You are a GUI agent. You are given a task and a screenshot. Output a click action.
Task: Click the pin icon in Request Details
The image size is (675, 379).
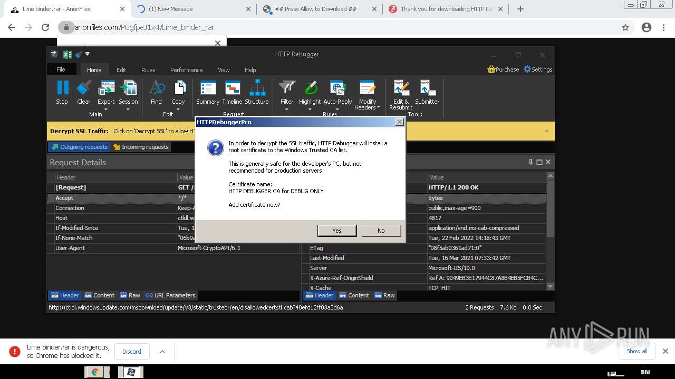(x=531, y=162)
